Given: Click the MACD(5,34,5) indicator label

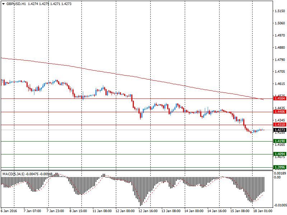Looking at the screenshot, I should [14, 174].
